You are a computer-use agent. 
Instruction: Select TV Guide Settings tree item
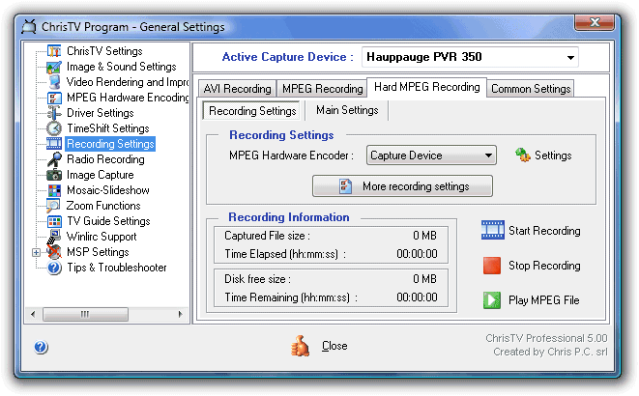[x=109, y=221]
